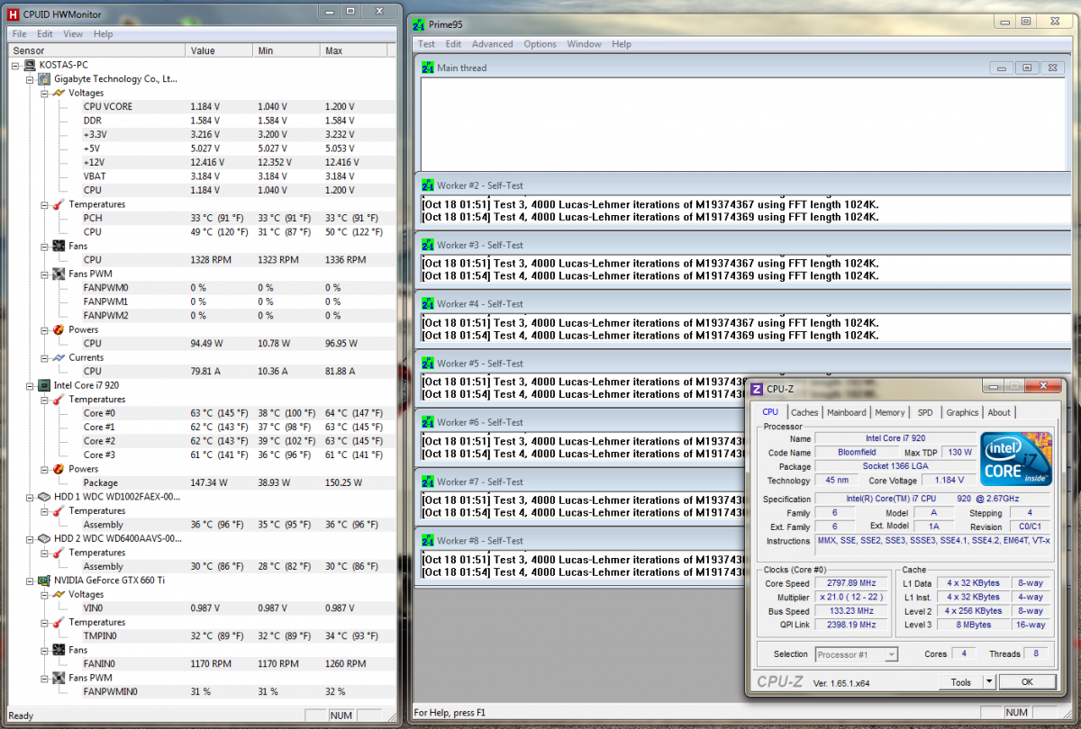Click the computer icon beside KOSTAS-PC
This screenshot has width=1081, height=729.
(x=30, y=65)
